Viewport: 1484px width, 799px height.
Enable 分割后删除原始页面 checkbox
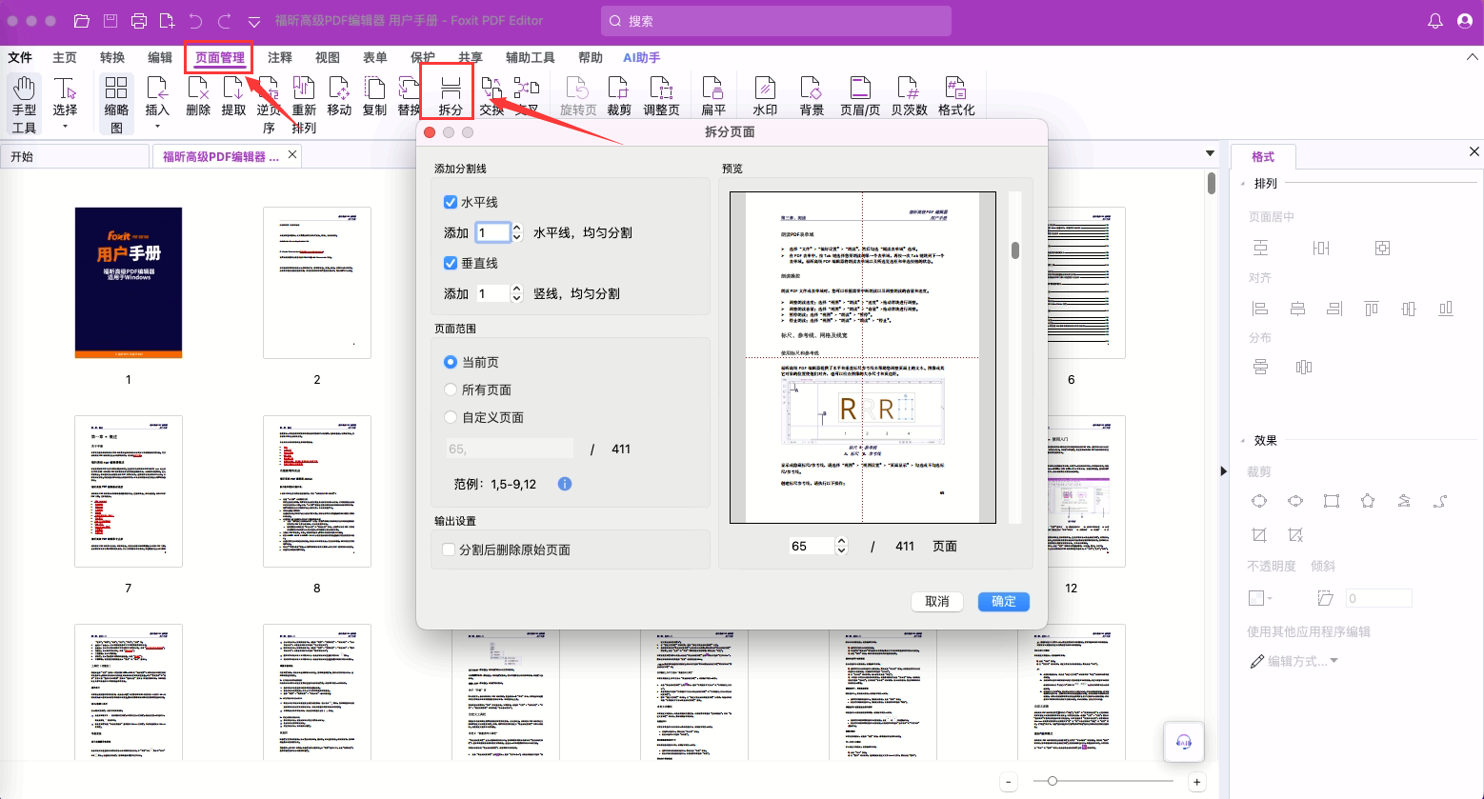449,549
